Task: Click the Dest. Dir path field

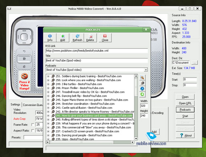Action: [180, 63]
